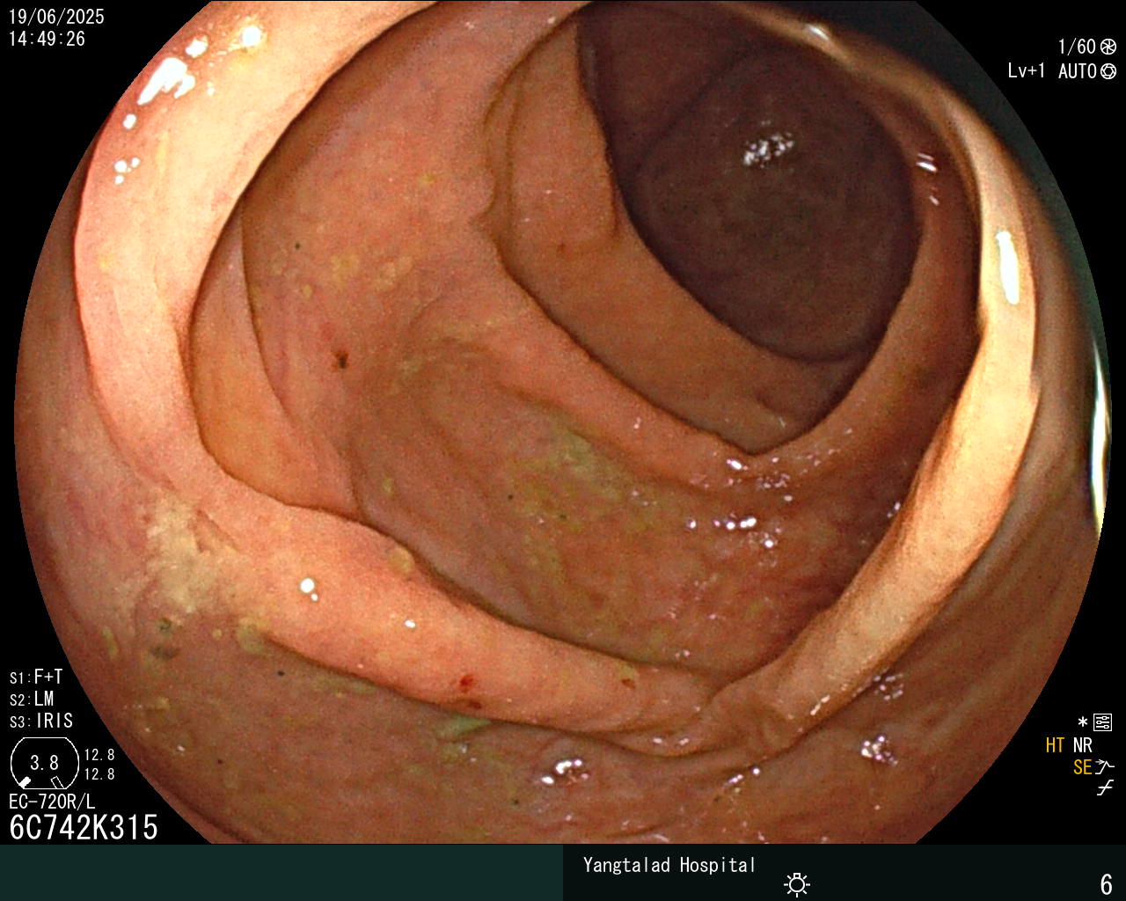Click the date 19/06/2025

coord(56,17)
